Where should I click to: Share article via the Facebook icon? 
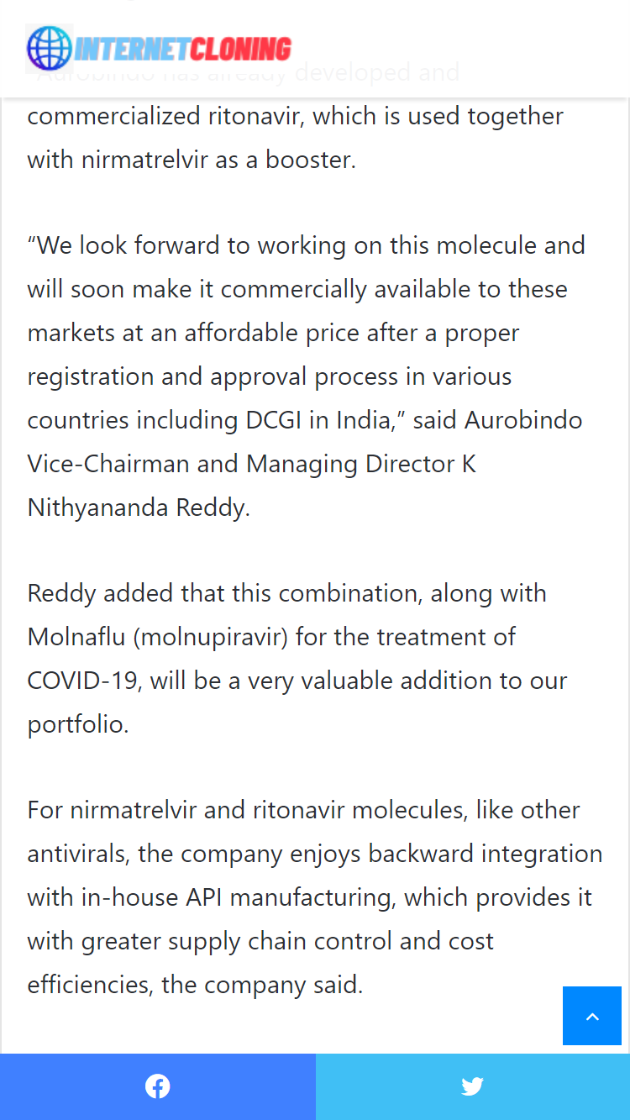coord(157,1086)
